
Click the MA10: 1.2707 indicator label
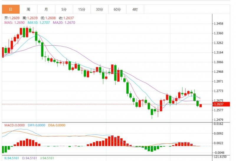(x=39, y=23)
